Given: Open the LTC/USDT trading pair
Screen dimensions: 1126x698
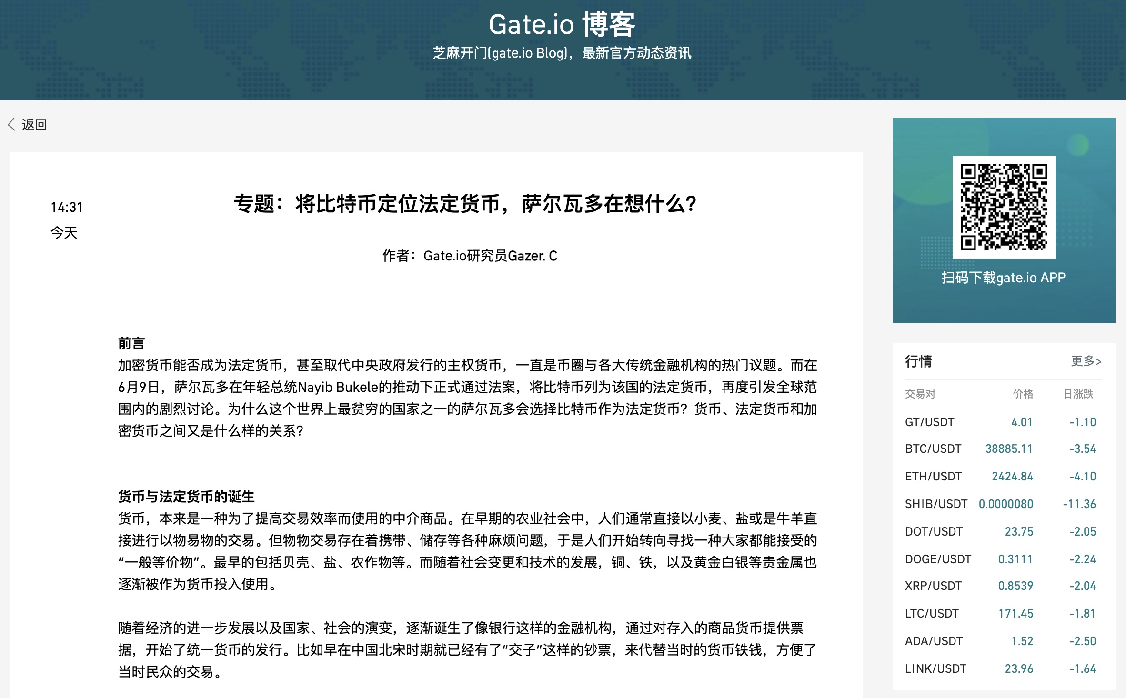Looking at the screenshot, I should (x=932, y=614).
